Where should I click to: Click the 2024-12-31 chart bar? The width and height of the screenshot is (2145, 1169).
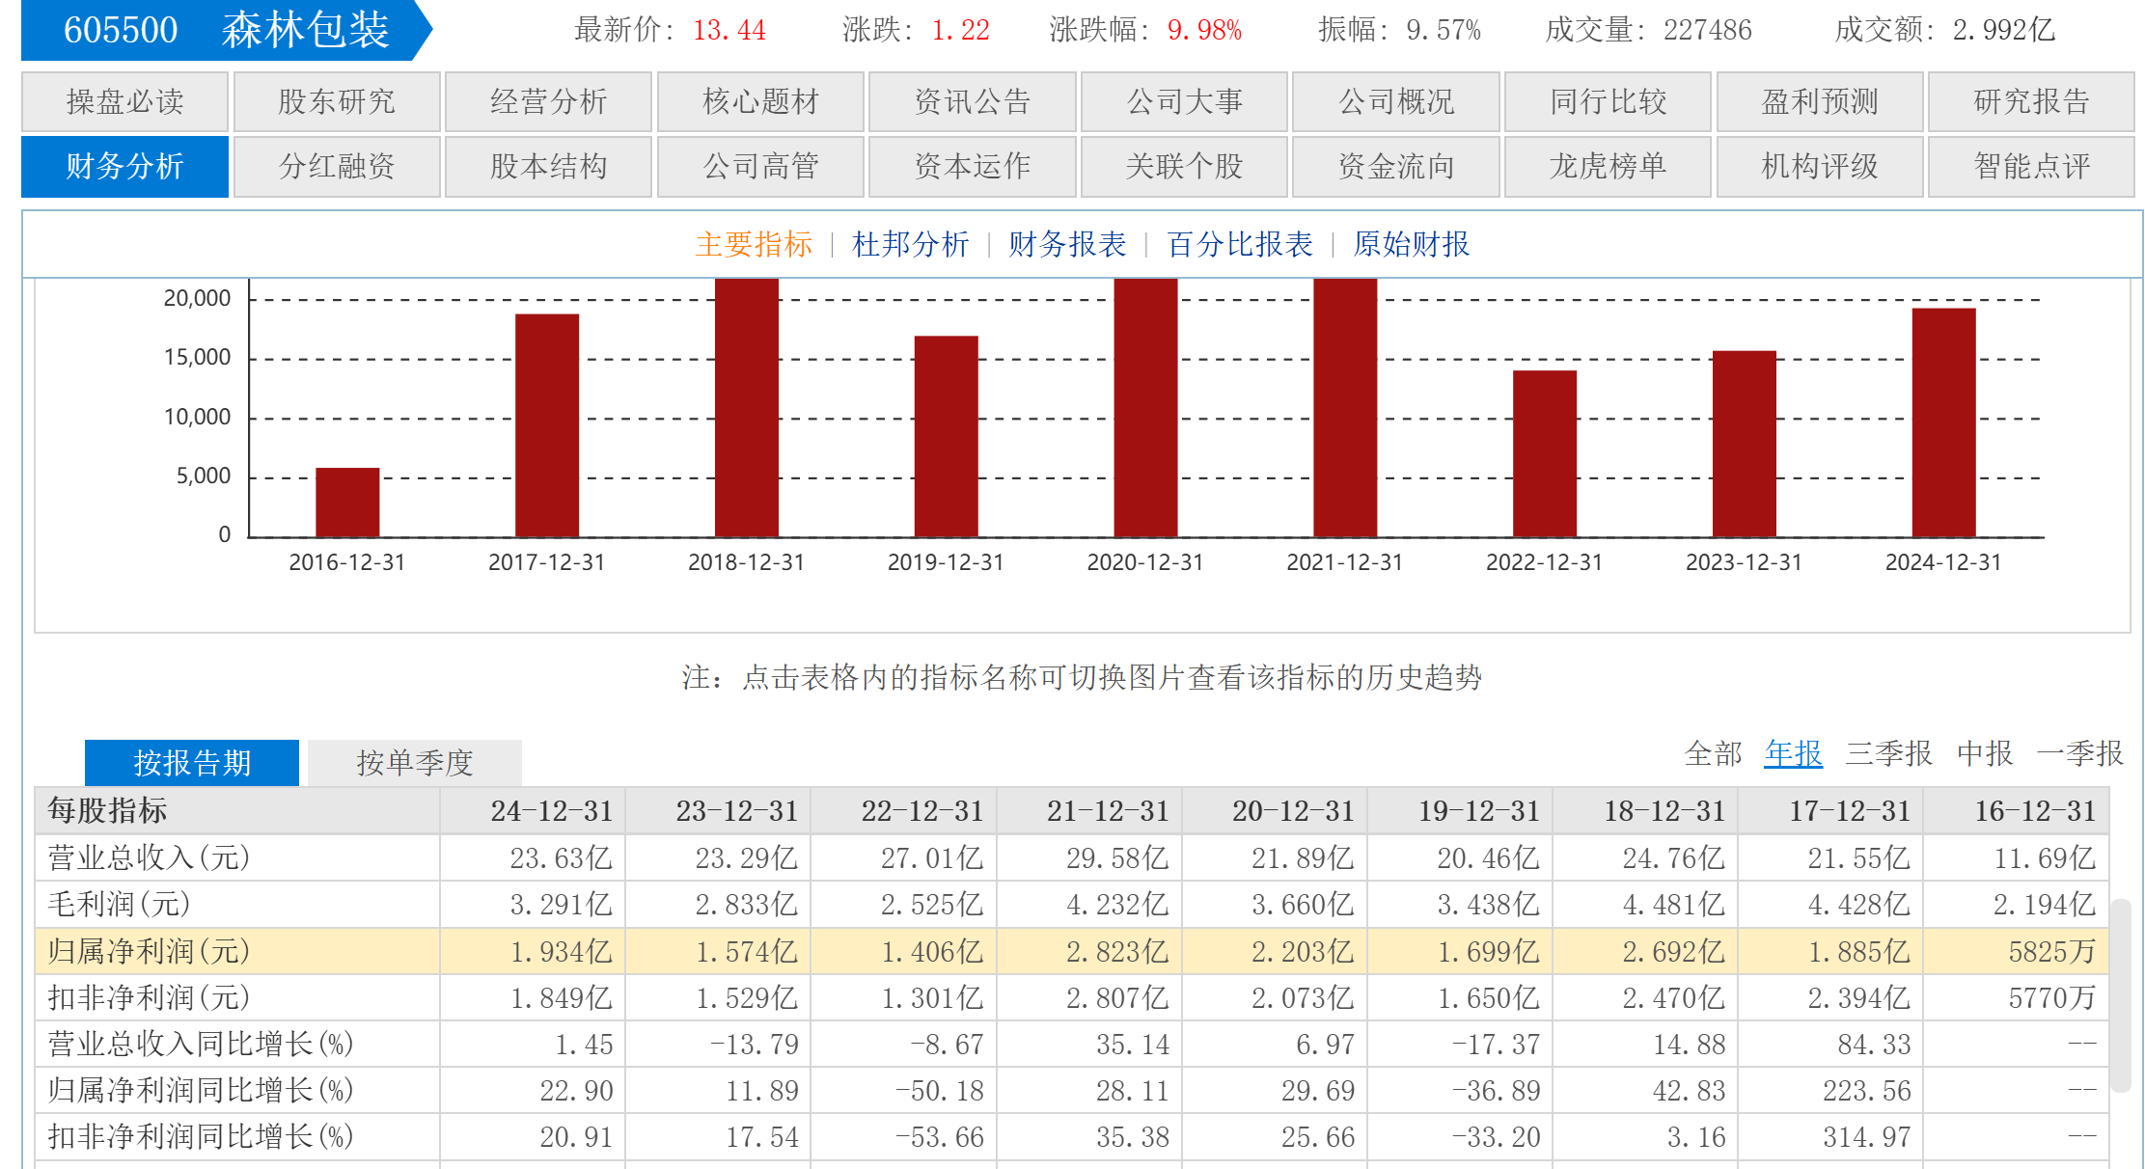(1944, 422)
